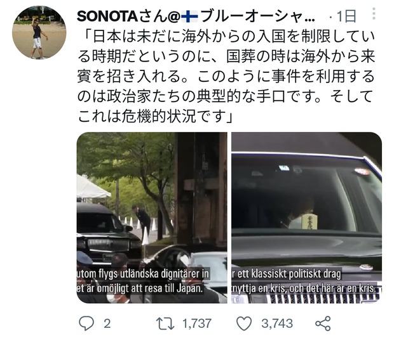394x338 pixels.
Task: Retweet using the arrows icon
Action: pyautogui.click(x=165, y=323)
